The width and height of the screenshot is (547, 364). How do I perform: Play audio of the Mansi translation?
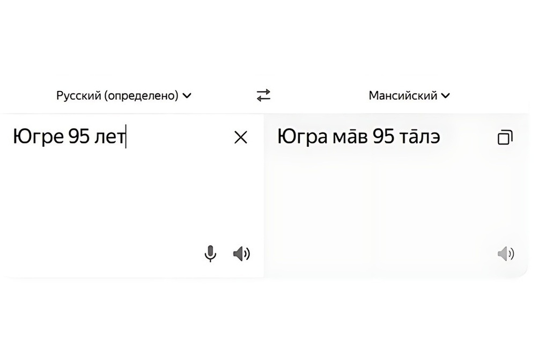pos(506,253)
